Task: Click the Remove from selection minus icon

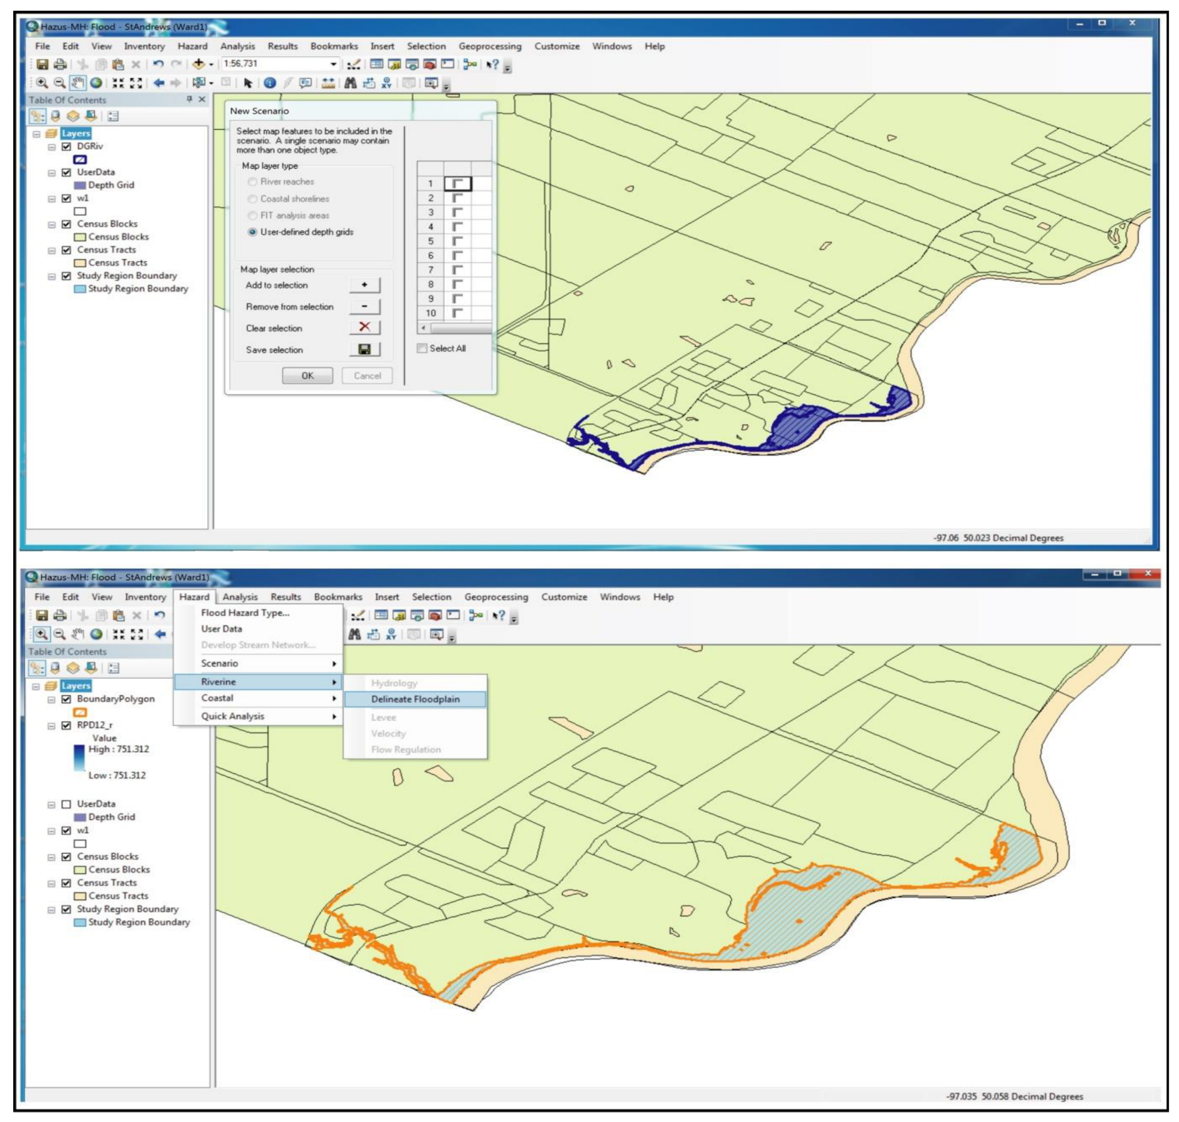Action: [x=364, y=307]
